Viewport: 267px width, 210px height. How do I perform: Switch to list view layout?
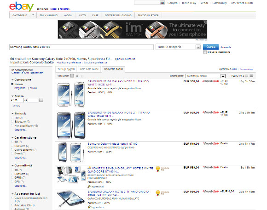72,76
